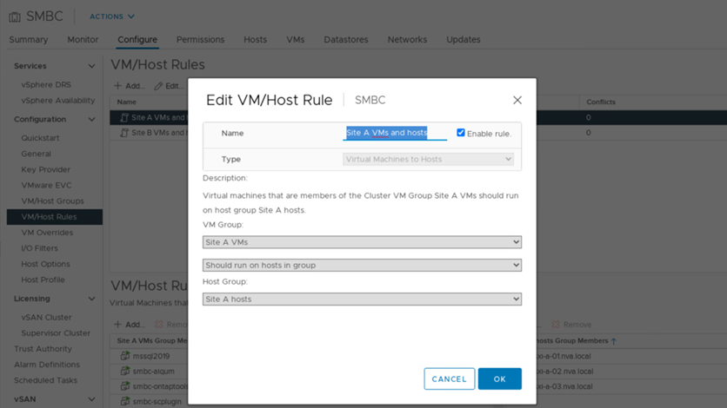Open the VM Group dropdown
The height and width of the screenshot is (408, 727).
[x=362, y=242]
